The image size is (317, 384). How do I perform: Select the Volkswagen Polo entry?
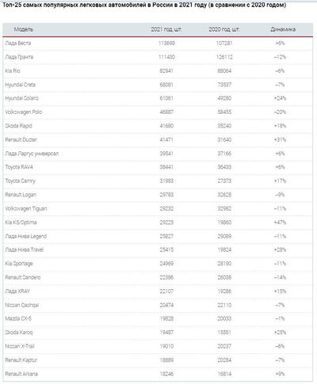23,112
